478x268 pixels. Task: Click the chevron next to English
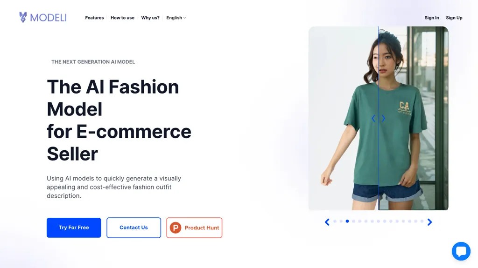point(184,18)
